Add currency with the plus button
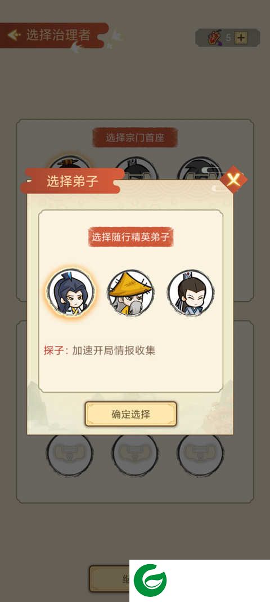270x602 pixels. (241, 38)
